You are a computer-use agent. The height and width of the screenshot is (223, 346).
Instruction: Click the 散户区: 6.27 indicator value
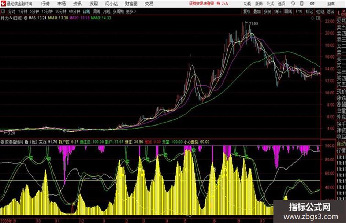[x=68, y=142]
